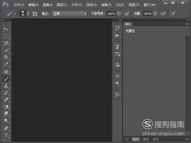The height and width of the screenshot is (143, 191).
Task: Select the Eraser tool
Action: (6, 100)
